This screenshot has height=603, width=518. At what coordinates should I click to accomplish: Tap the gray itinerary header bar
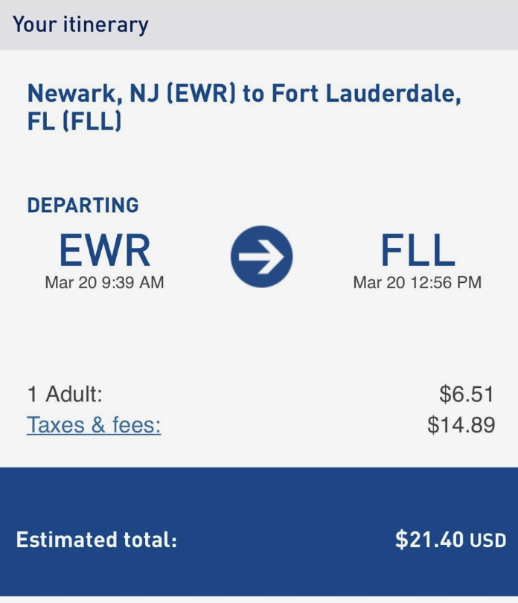pos(259,25)
